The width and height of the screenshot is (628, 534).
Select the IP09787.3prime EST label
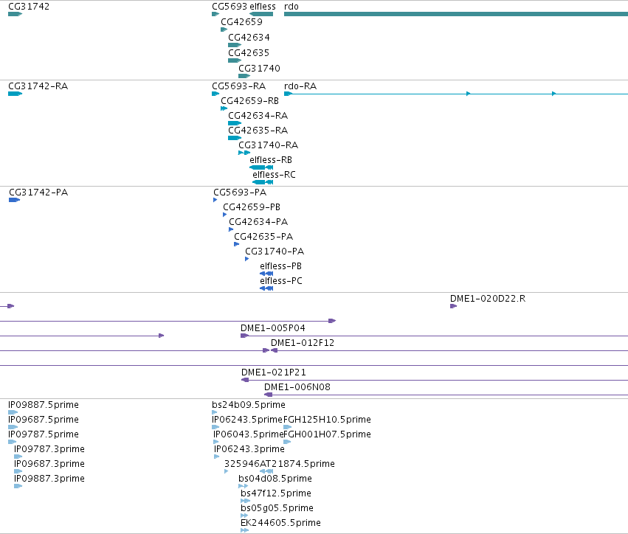(49, 449)
